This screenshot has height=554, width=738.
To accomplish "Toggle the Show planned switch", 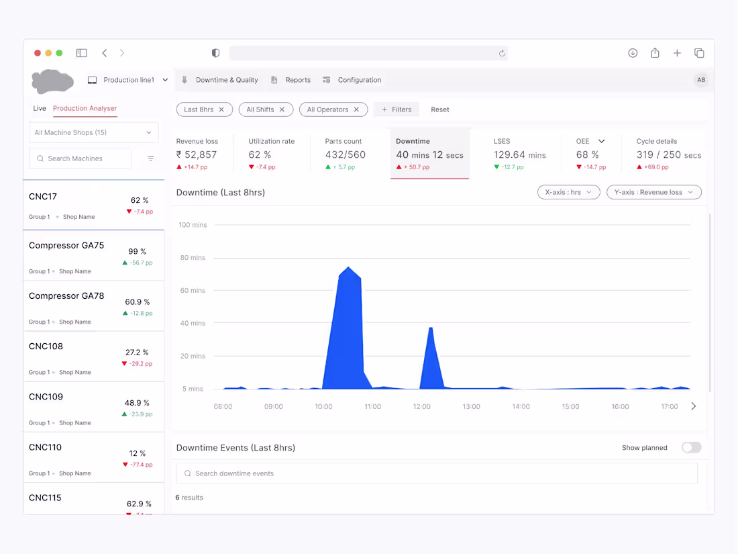I will tap(691, 447).
